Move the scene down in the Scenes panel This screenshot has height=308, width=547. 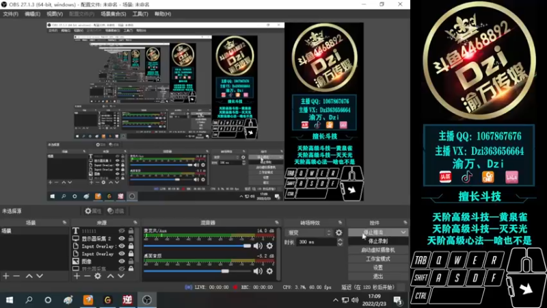(40, 277)
